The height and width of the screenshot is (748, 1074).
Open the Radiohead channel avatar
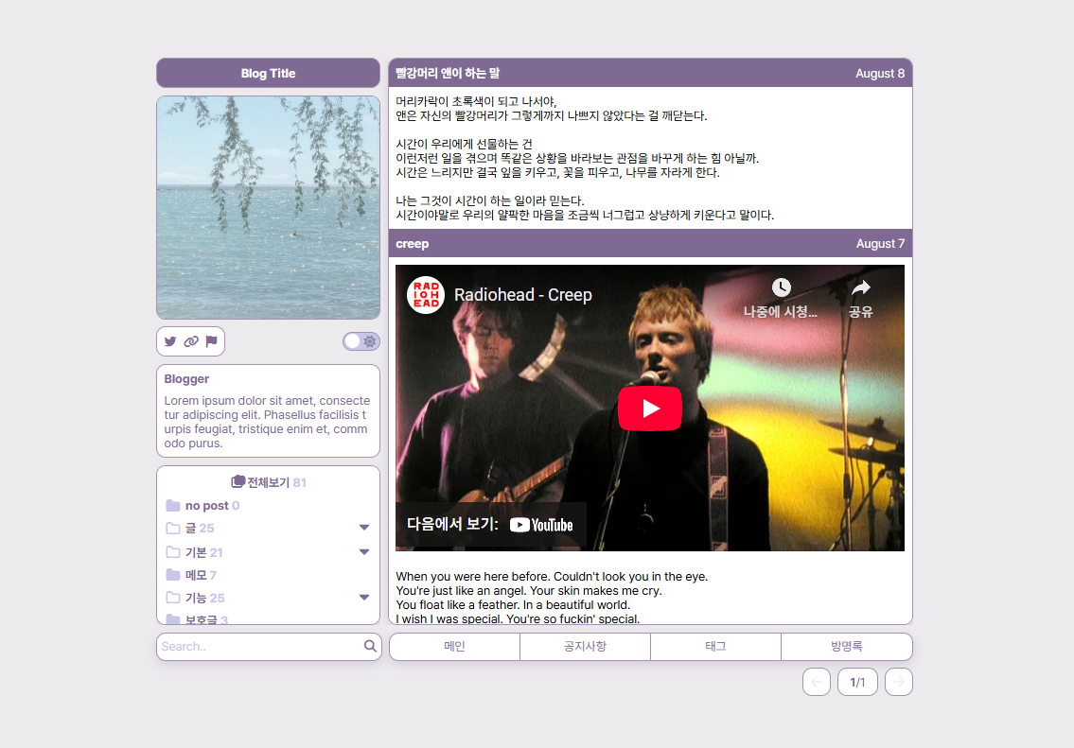coord(426,295)
